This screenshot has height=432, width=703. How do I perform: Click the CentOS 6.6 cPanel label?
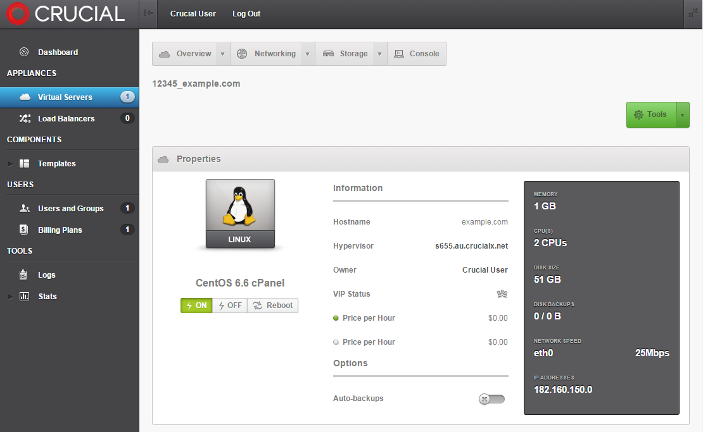pyautogui.click(x=240, y=283)
